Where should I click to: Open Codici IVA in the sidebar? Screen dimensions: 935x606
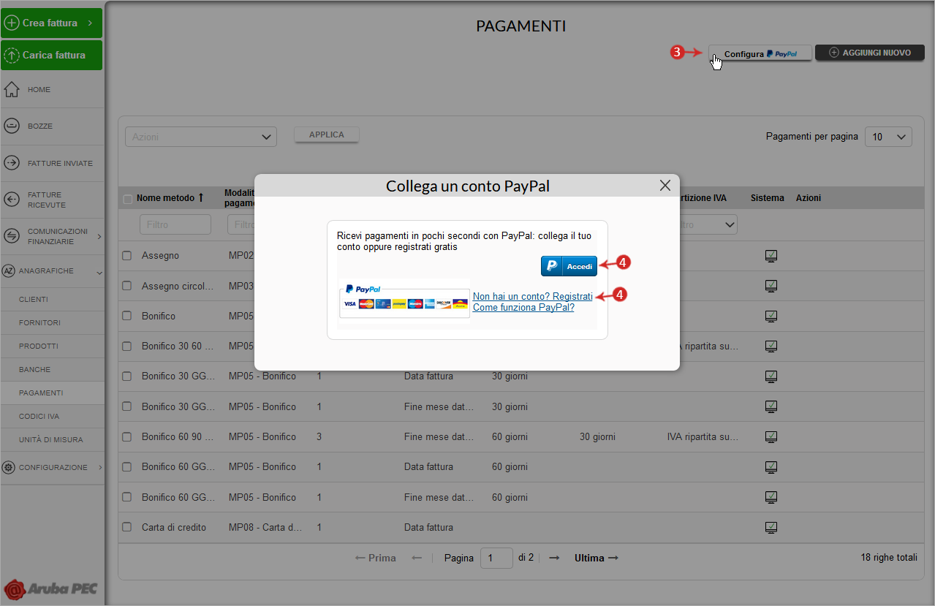pos(39,417)
